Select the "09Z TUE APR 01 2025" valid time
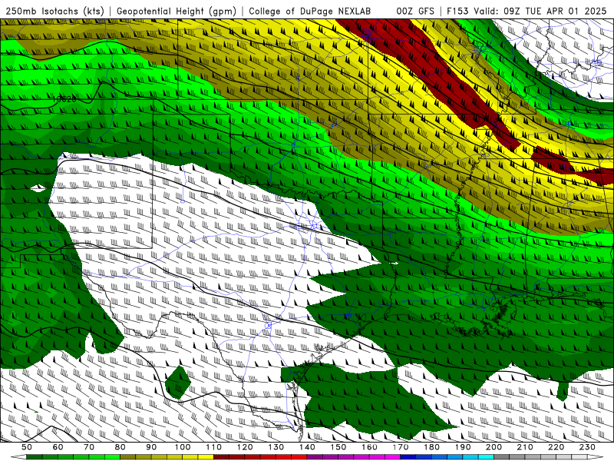The width and height of the screenshot is (614, 461). pyautogui.click(x=555, y=11)
